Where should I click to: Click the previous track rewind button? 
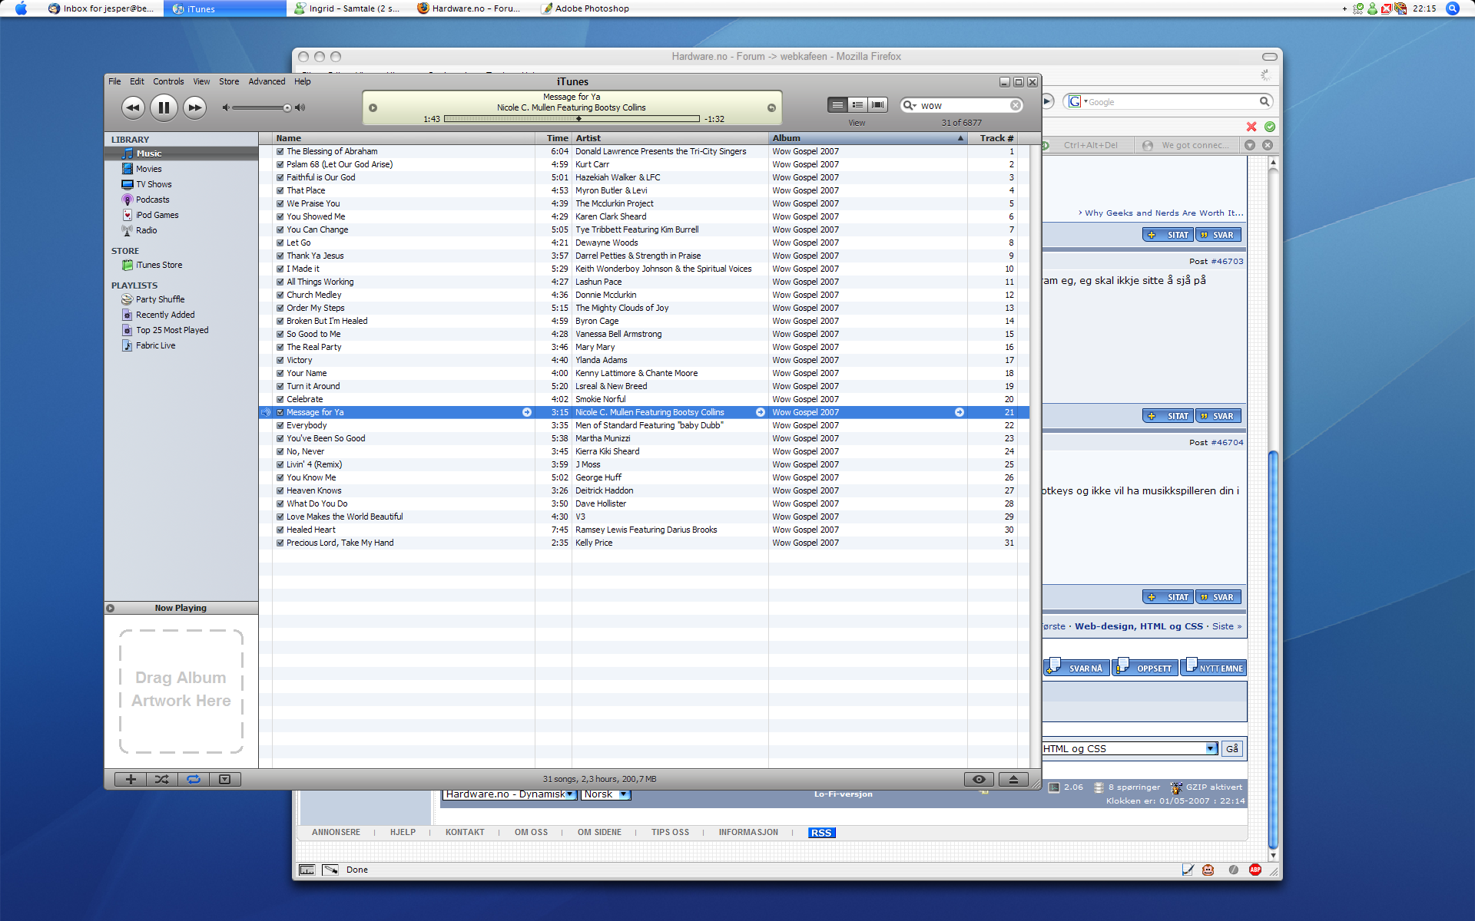coord(133,107)
